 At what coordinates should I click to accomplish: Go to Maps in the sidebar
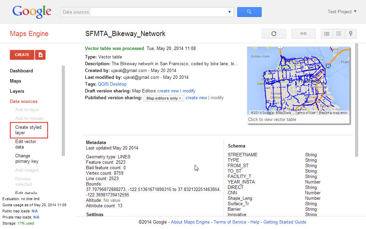point(16,81)
